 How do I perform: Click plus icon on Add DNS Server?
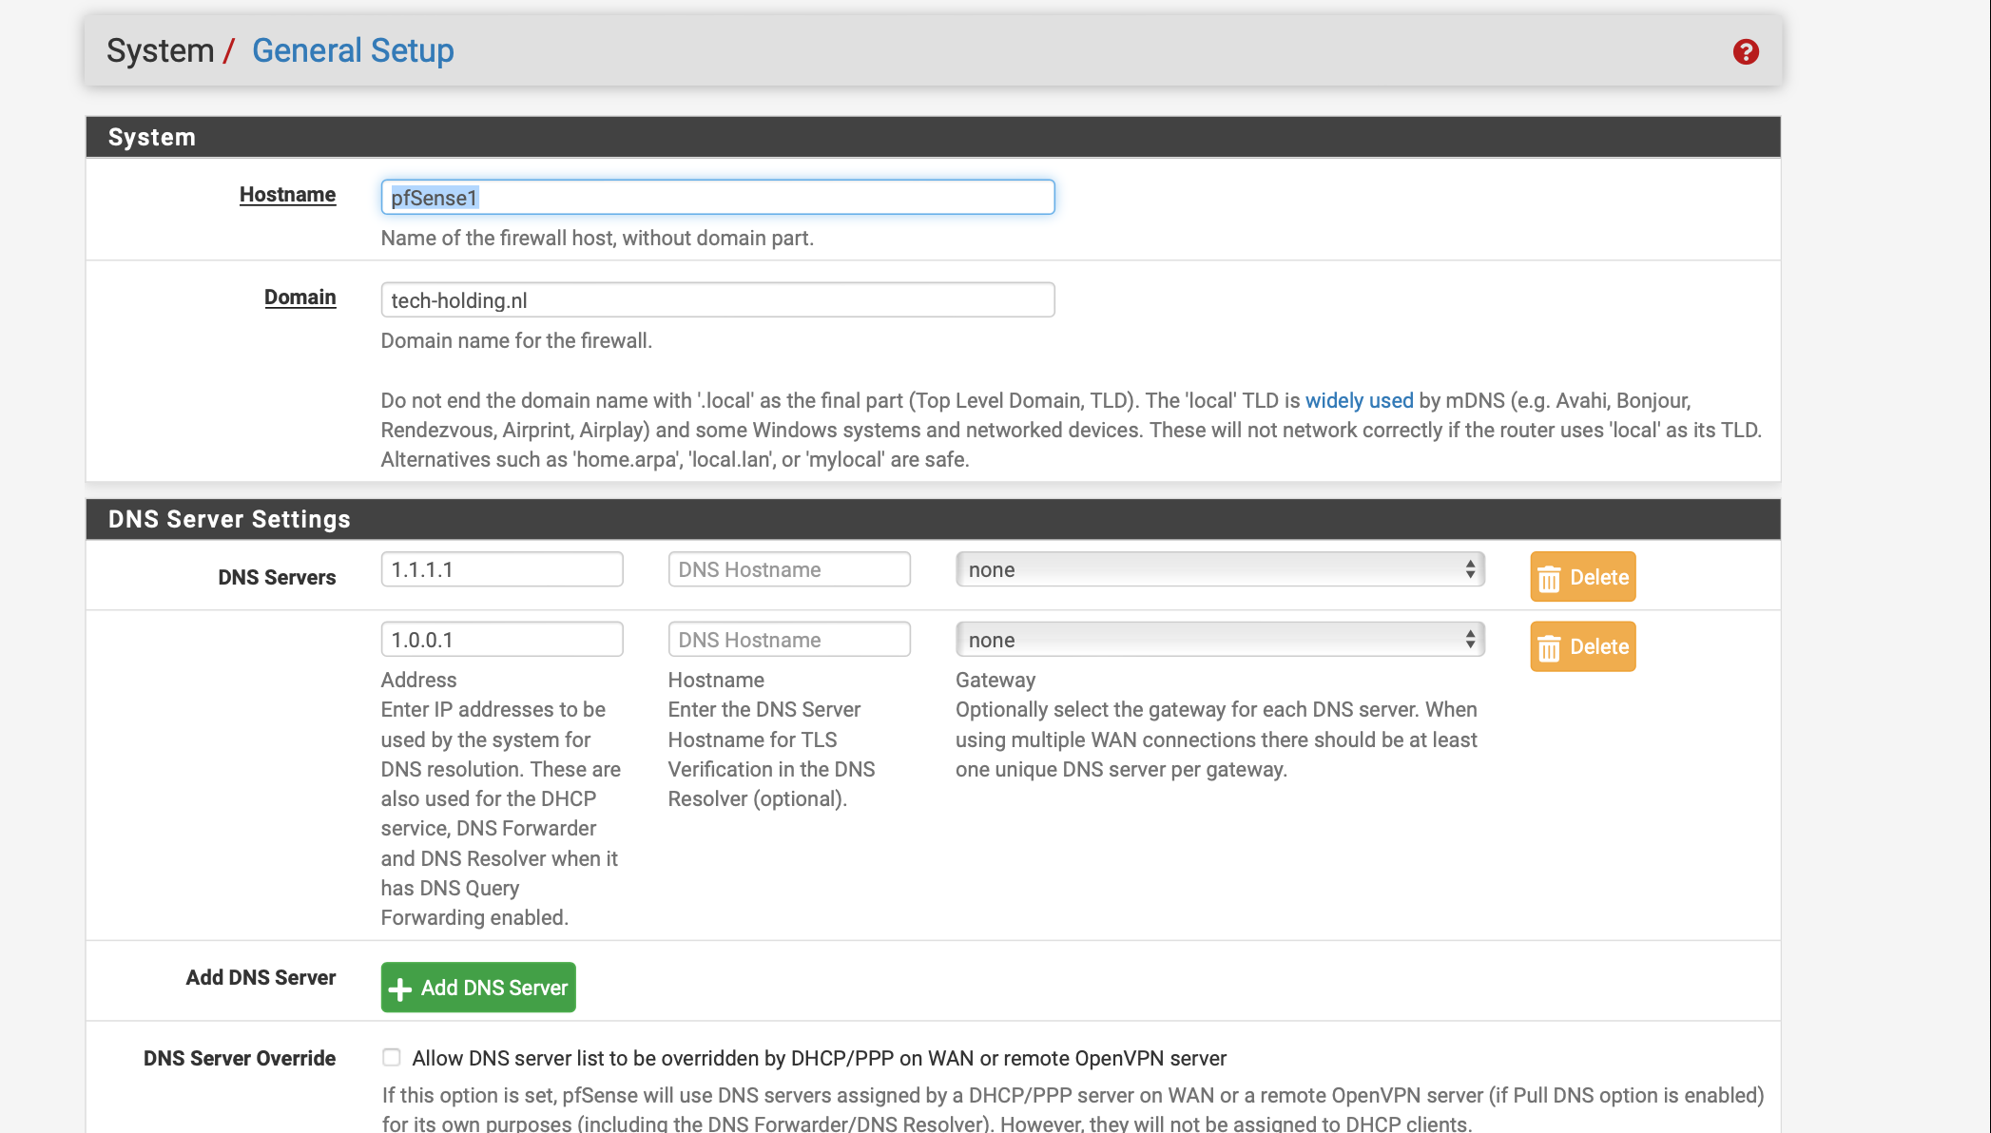pyautogui.click(x=400, y=989)
